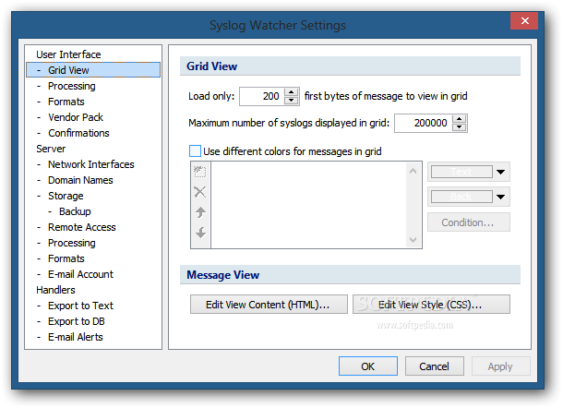Open Network Interfaces settings
Screen dimensions: 563x408
[91, 164]
